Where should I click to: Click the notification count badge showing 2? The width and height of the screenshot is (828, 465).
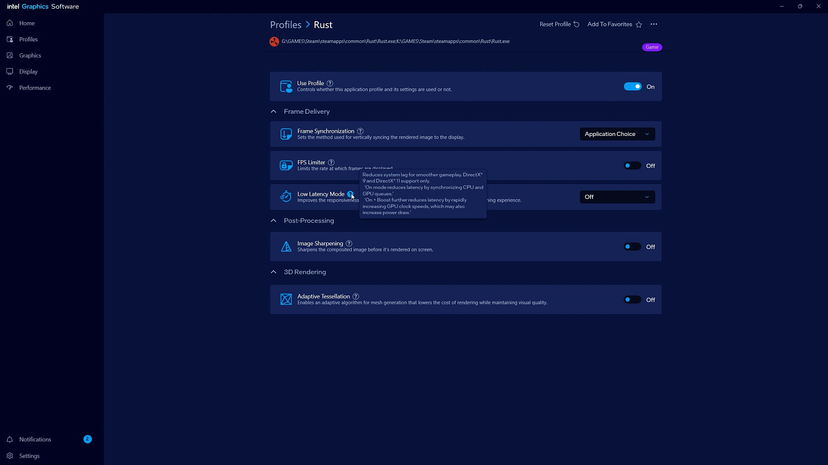[87, 439]
